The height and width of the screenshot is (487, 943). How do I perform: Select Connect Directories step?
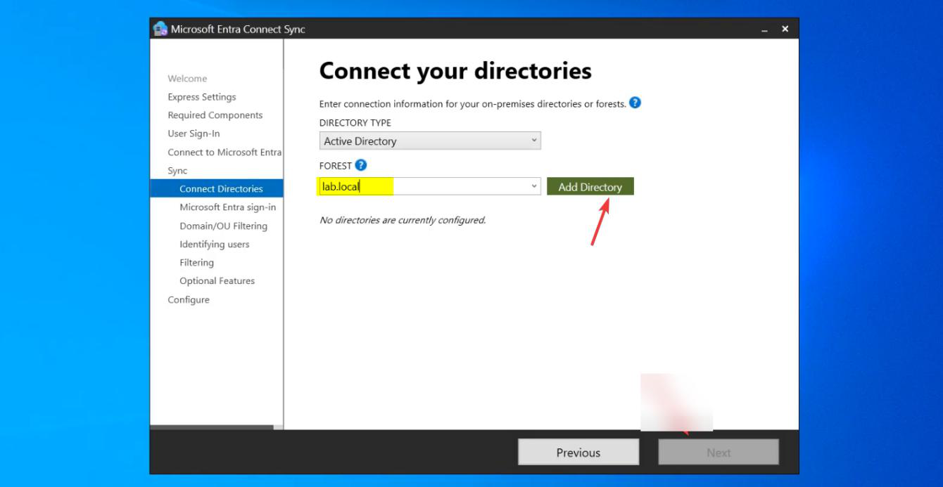[217, 188]
